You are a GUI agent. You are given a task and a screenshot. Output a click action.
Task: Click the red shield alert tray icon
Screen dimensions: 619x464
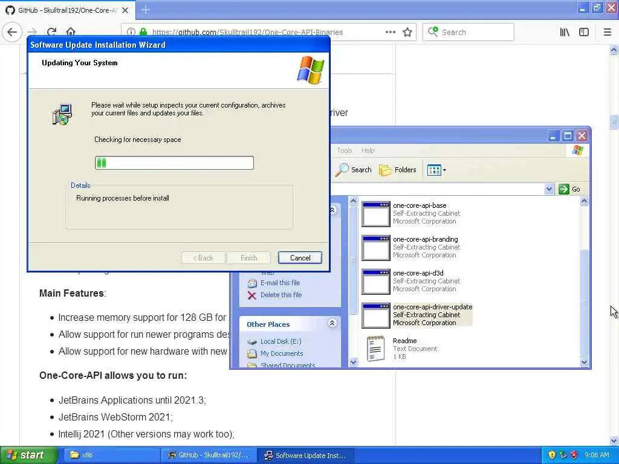click(574, 455)
